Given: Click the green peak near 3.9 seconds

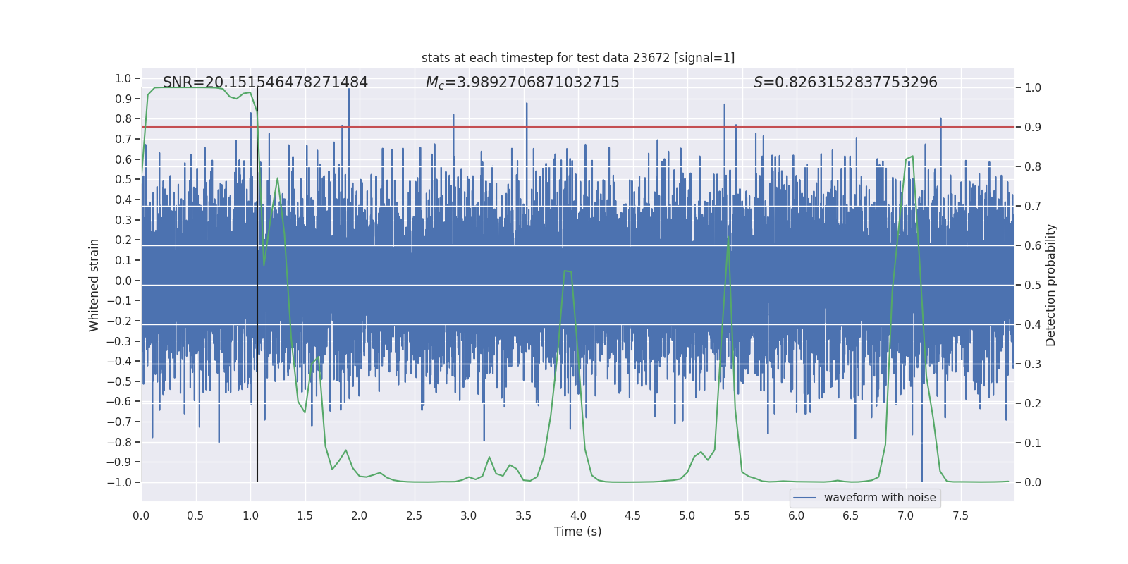Looking at the screenshot, I should [x=568, y=271].
